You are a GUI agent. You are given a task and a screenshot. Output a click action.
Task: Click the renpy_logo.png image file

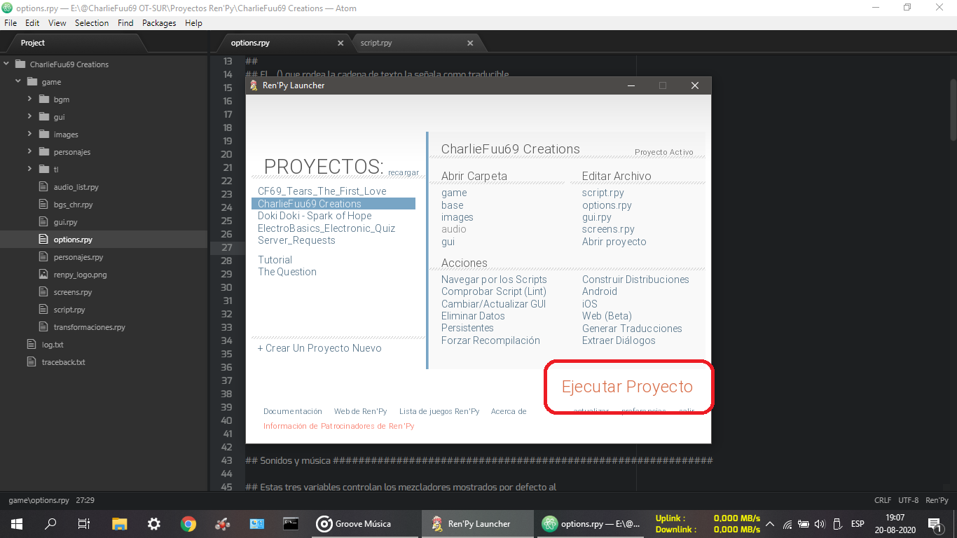pos(80,275)
